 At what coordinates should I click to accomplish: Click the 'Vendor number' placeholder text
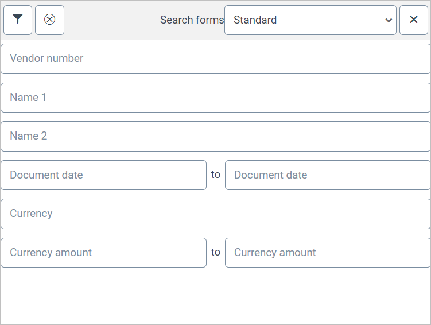(46, 59)
